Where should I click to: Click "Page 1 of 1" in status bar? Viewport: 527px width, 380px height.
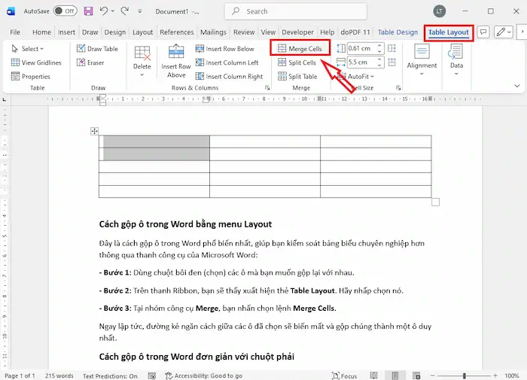click(x=20, y=375)
